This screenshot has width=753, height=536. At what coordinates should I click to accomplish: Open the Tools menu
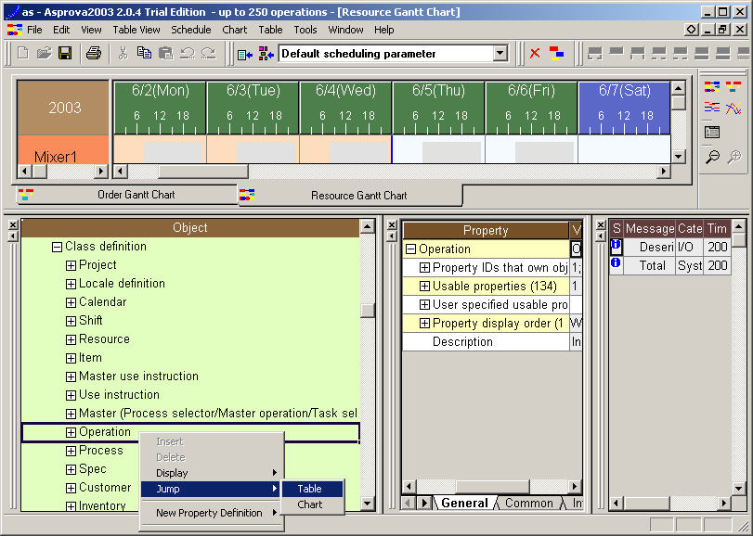pyautogui.click(x=305, y=30)
